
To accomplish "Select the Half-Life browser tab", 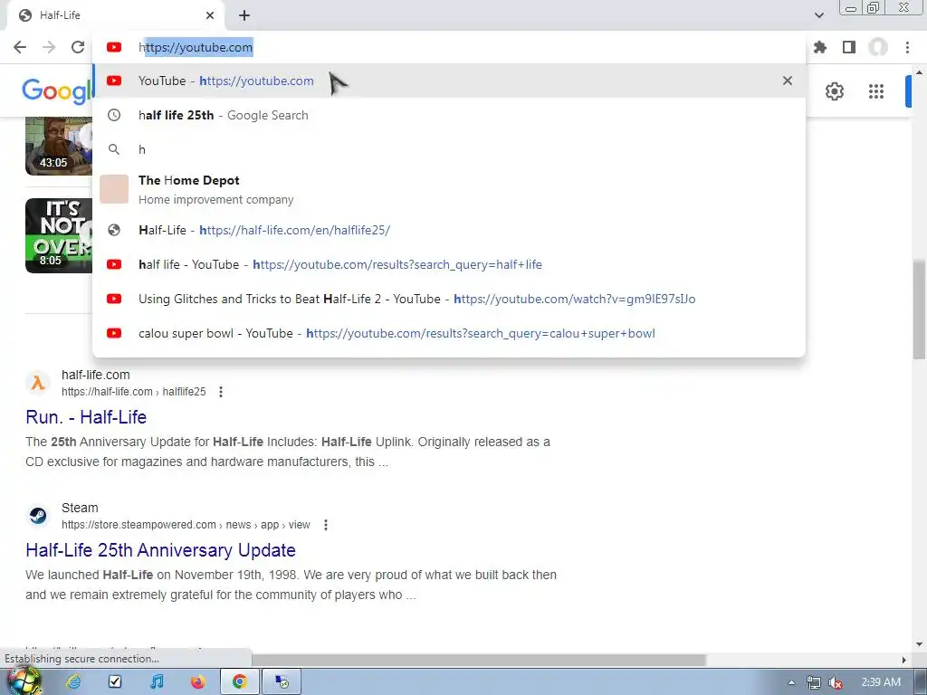I will pyautogui.click(x=115, y=15).
